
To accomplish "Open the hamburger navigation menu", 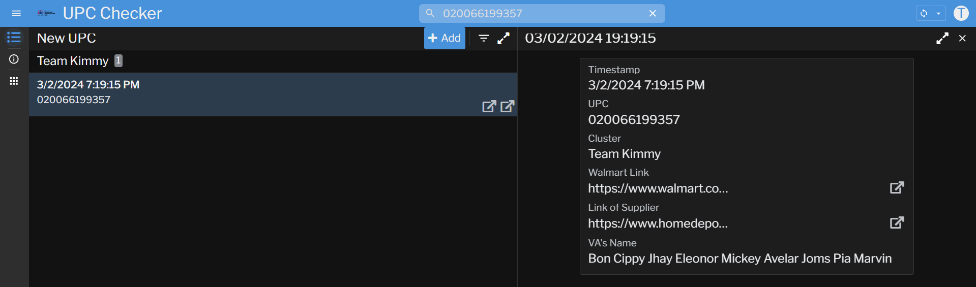I will click(16, 13).
